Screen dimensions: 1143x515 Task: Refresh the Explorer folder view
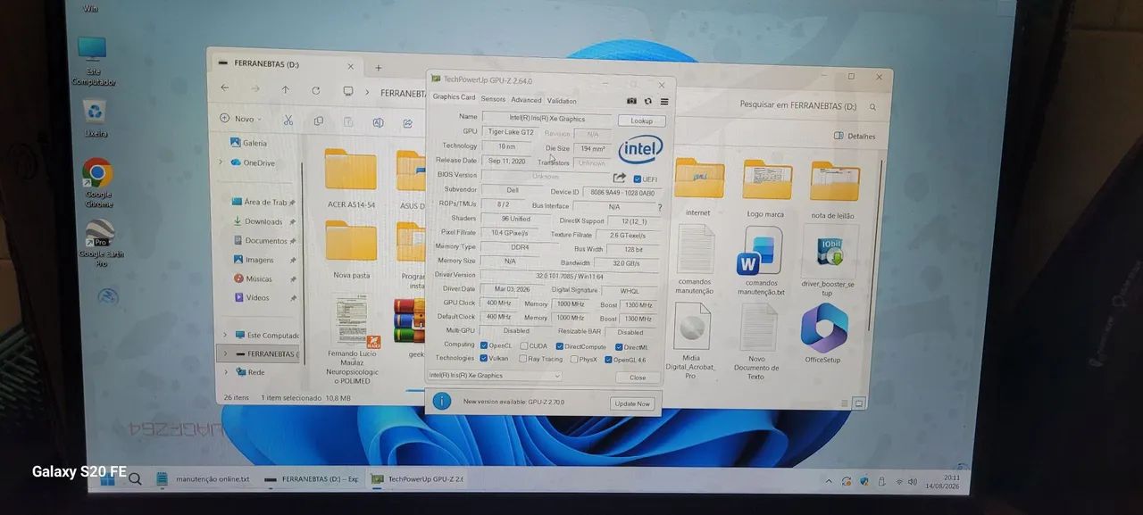316,90
